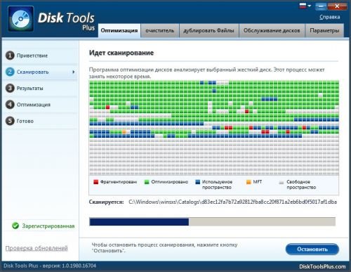Open the Справка help link
This screenshot has height=272, width=351.
(x=330, y=17)
